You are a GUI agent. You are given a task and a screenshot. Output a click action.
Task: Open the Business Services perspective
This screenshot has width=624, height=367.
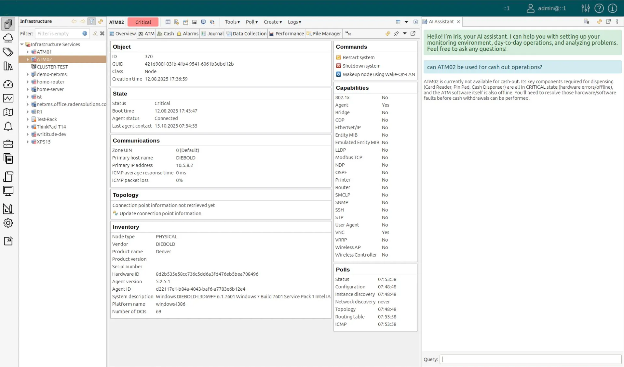click(x=8, y=144)
